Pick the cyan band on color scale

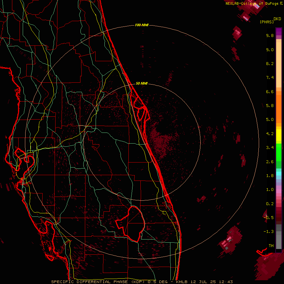point(279,174)
